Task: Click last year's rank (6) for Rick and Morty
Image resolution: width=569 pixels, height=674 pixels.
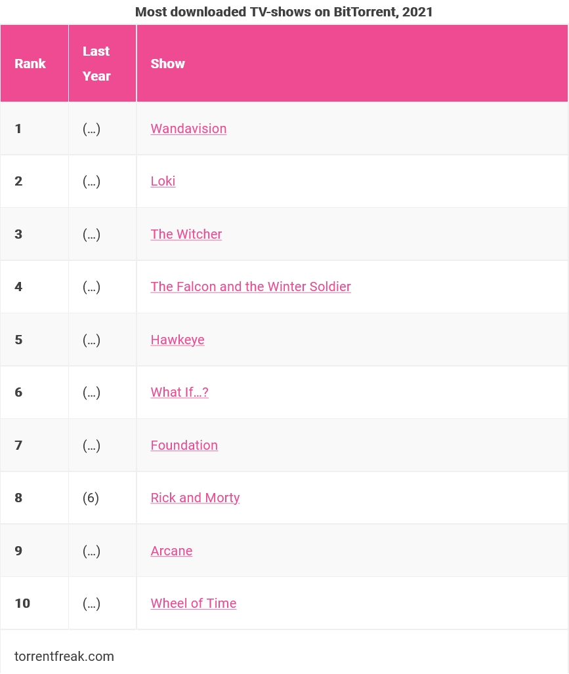Action: tap(91, 498)
